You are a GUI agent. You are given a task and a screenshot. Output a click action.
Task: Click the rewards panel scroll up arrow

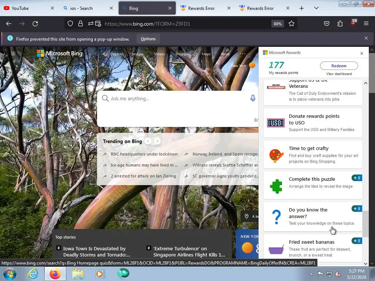click(366, 83)
